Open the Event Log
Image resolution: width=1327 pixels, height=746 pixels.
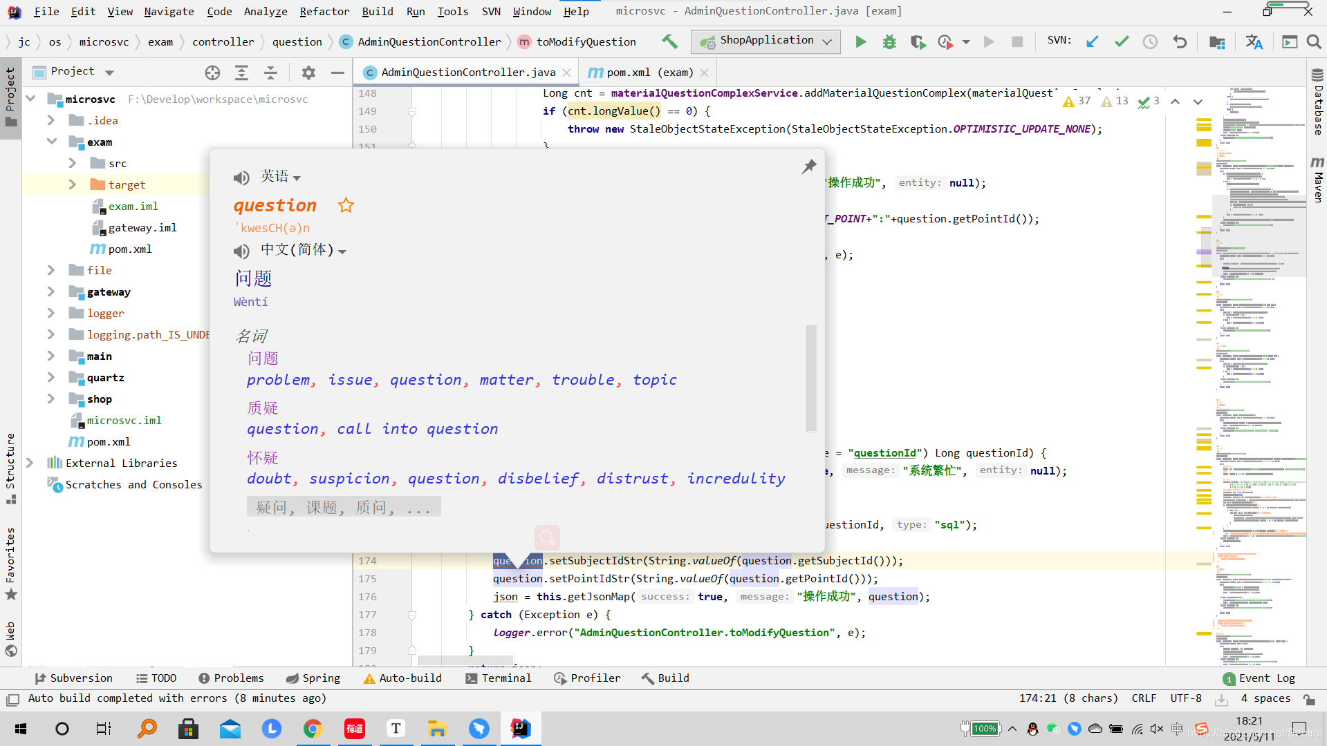1259,678
